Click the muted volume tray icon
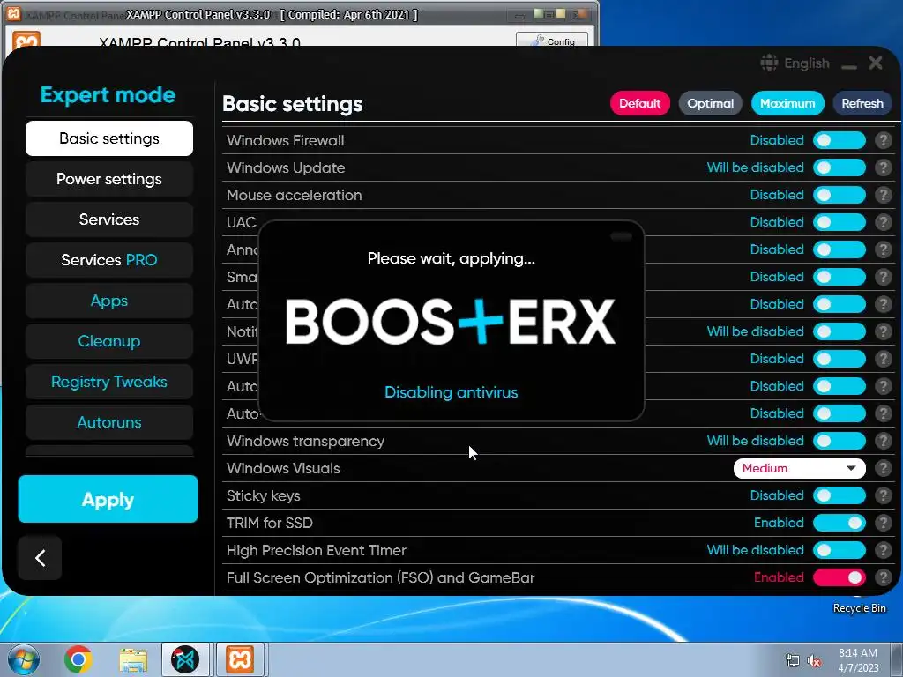The image size is (903, 677). coord(814,661)
